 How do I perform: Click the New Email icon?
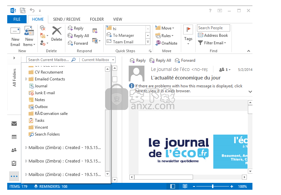(x=15, y=31)
